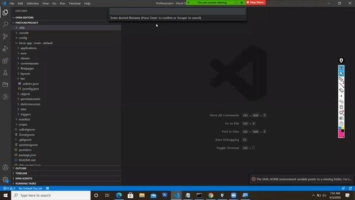The height and width of the screenshot is (200, 355).
Task: Expand the triggers folder
Action: [x=67, y=114]
